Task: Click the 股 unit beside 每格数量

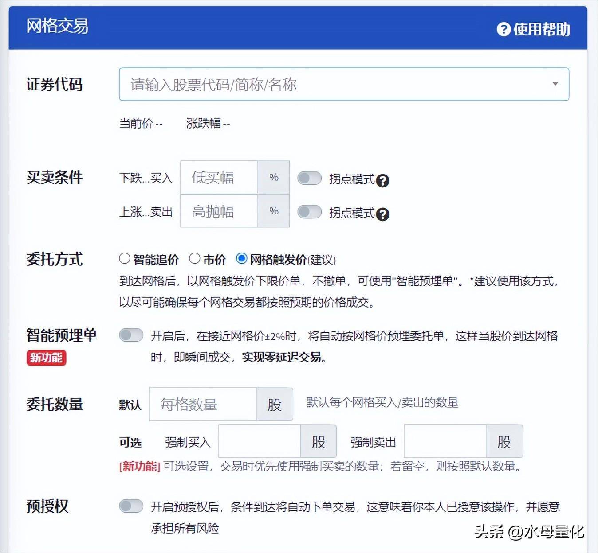Action: pos(275,404)
